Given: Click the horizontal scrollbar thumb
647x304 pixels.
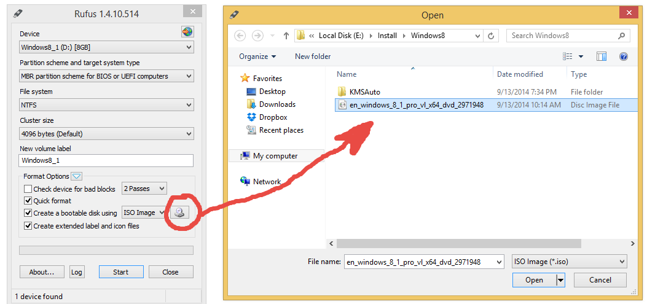Looking at the screenshot, I should (459, 244).
